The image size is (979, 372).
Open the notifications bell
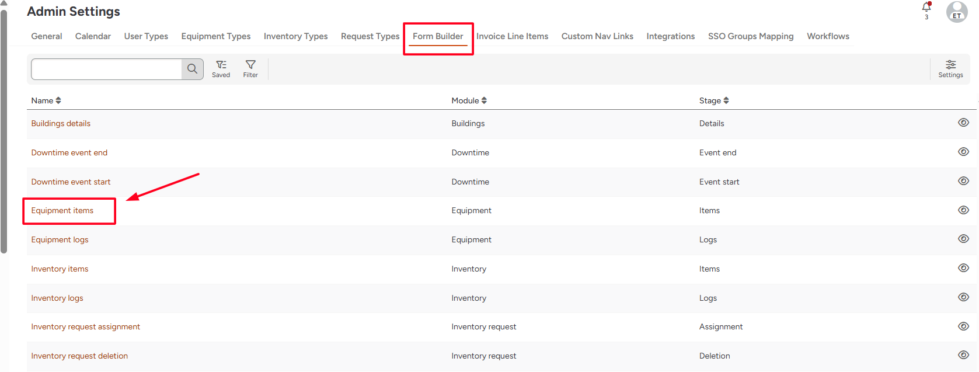pos(926,8)
